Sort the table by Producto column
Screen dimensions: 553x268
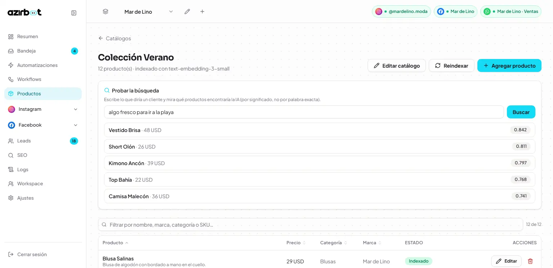[x=115, y=243]
